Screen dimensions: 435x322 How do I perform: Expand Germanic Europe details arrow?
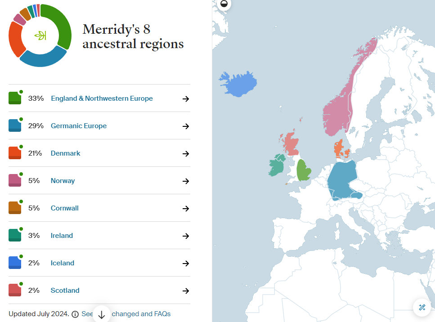coord(185,126)
